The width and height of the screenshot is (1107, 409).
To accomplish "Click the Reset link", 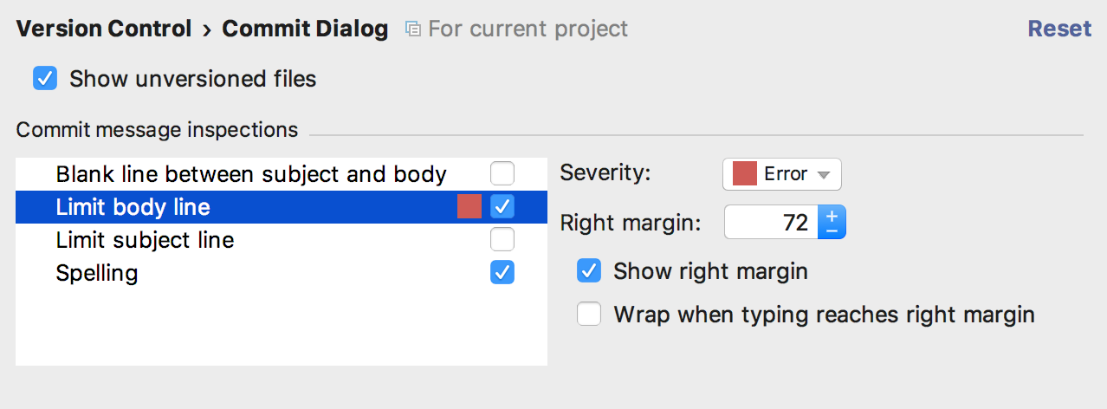I will tap(1059, 29).
